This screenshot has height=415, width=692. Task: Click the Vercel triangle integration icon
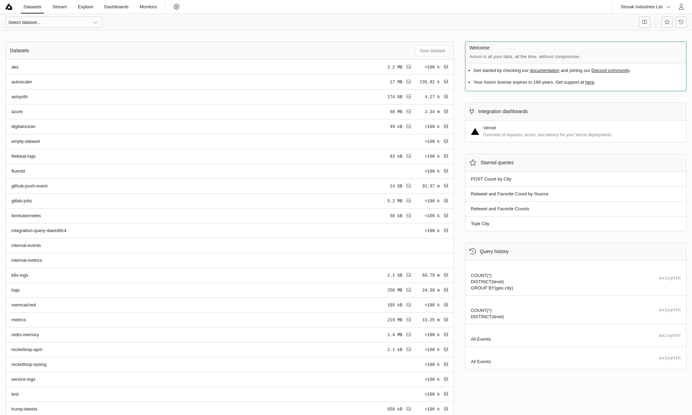(x=475, y=132)
